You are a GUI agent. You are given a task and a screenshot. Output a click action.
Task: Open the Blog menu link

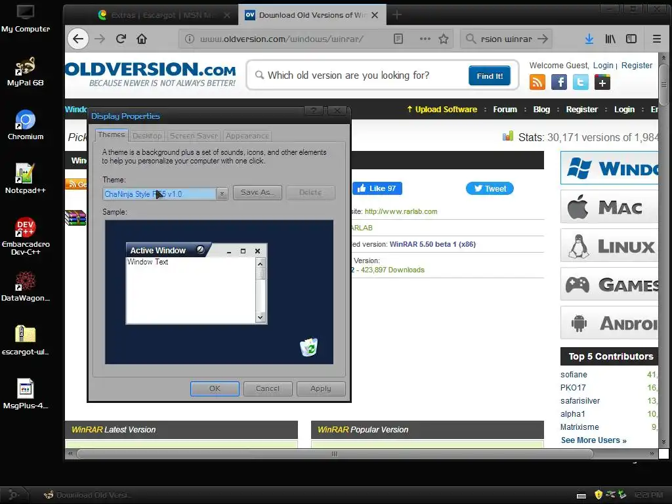point(541,110)
